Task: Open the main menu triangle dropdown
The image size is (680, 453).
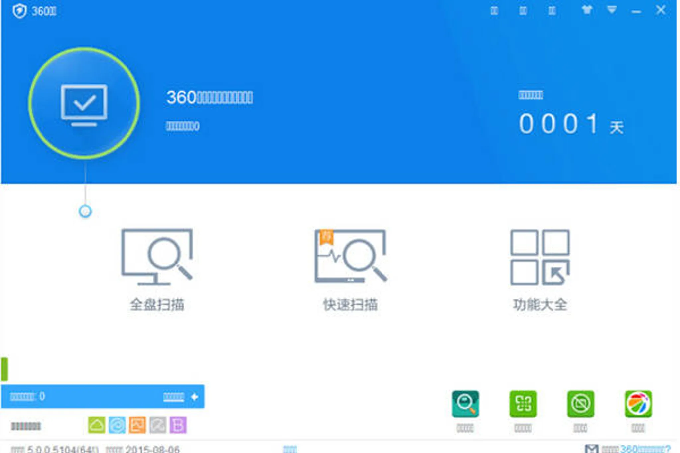Action: pyautogui.click(x=612, y=10)
